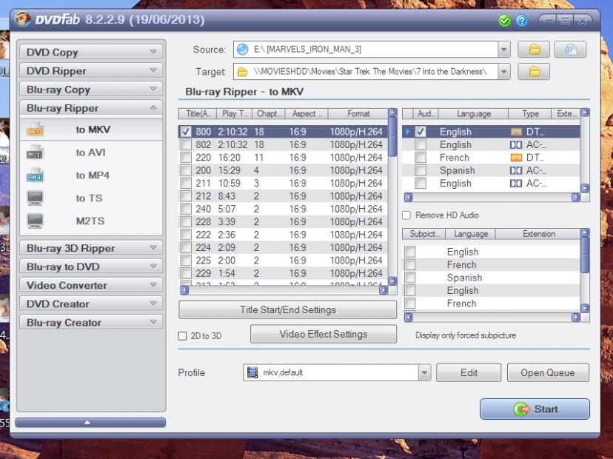Image resolution: width=613 pixels, height=459 pixels.
Task: Open Title Start/End Settings
Action: 287,309
